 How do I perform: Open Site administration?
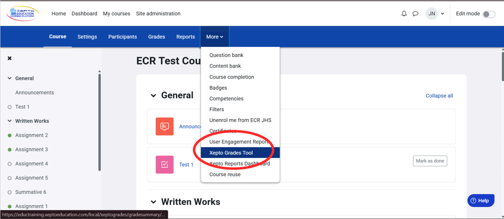(158, 14)
